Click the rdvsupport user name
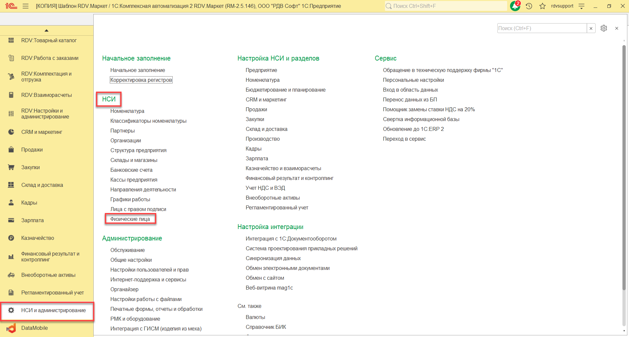The image size is (629, 337). (x=562, y=6)
